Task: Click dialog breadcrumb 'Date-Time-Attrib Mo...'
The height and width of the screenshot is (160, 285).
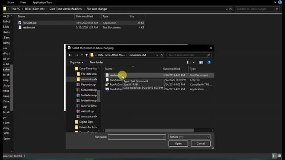Action: (111, 55)
